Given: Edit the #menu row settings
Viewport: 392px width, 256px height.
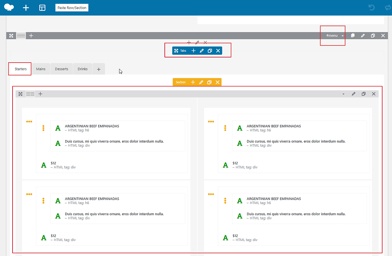Looking at the screenshot, I should coord(363,36).
